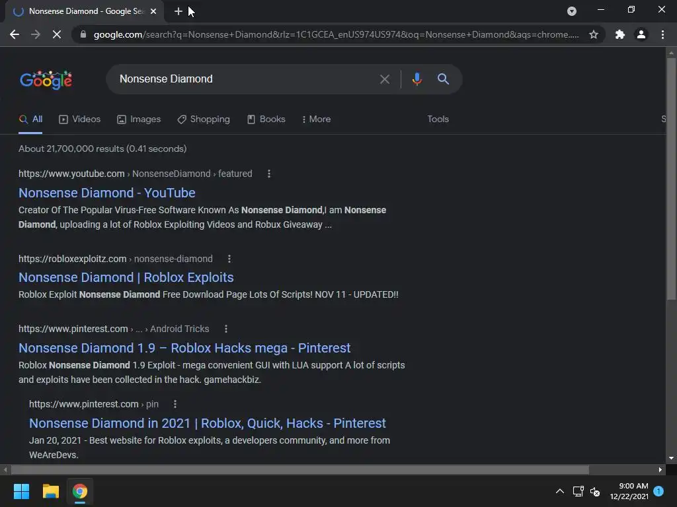677x507 pixels.
Task: Open options menu for the robloxexploitz.com result
Action: click(229, 259)
